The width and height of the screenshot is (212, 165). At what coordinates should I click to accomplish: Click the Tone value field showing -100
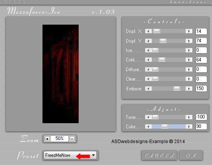[x=201, y=117]
